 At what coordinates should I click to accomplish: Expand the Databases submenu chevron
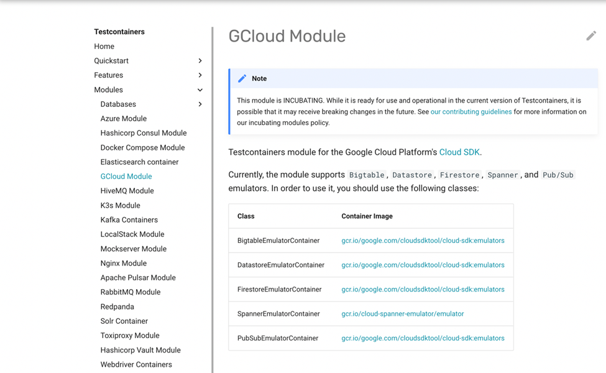pos(200,104)
